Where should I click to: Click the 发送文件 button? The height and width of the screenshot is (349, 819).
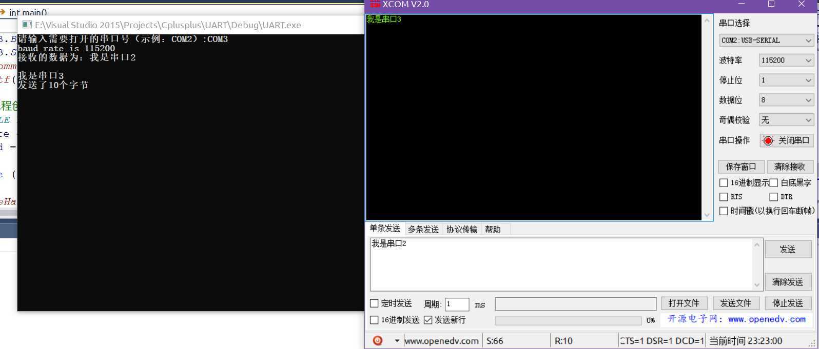pos(735,303)
